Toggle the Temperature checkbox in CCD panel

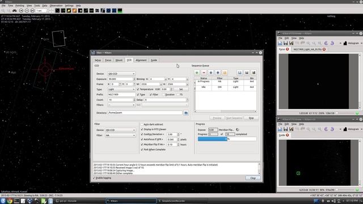click(x=138, y=90)
